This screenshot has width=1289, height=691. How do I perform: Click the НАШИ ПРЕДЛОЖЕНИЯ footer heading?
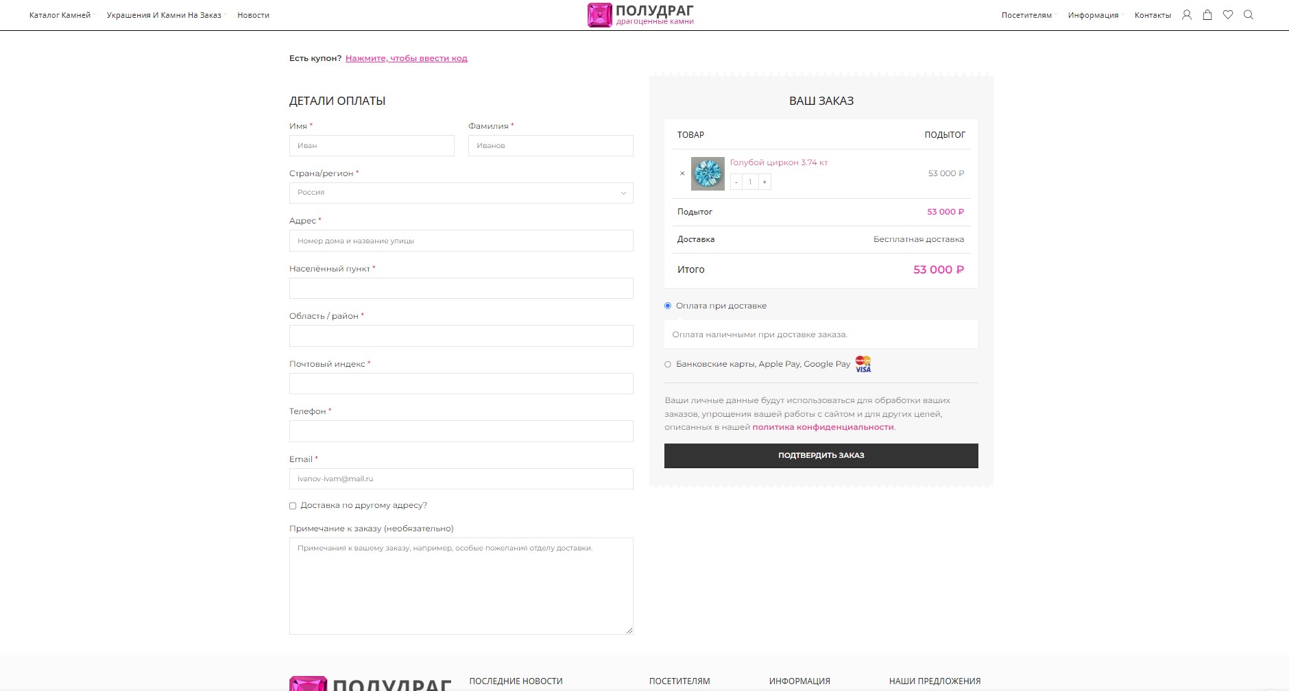tap(935, 681)
